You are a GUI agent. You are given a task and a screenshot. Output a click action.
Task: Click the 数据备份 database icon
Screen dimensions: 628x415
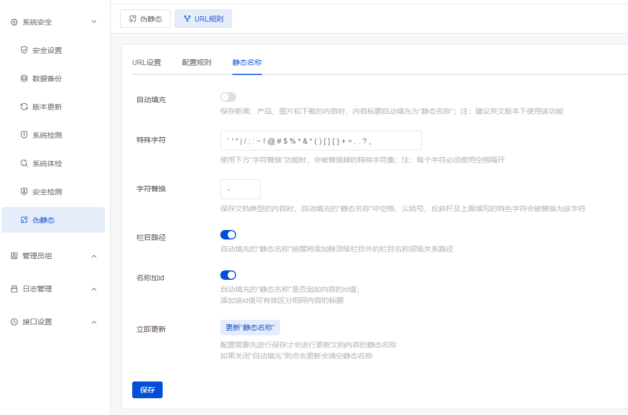tap(24, 79)
